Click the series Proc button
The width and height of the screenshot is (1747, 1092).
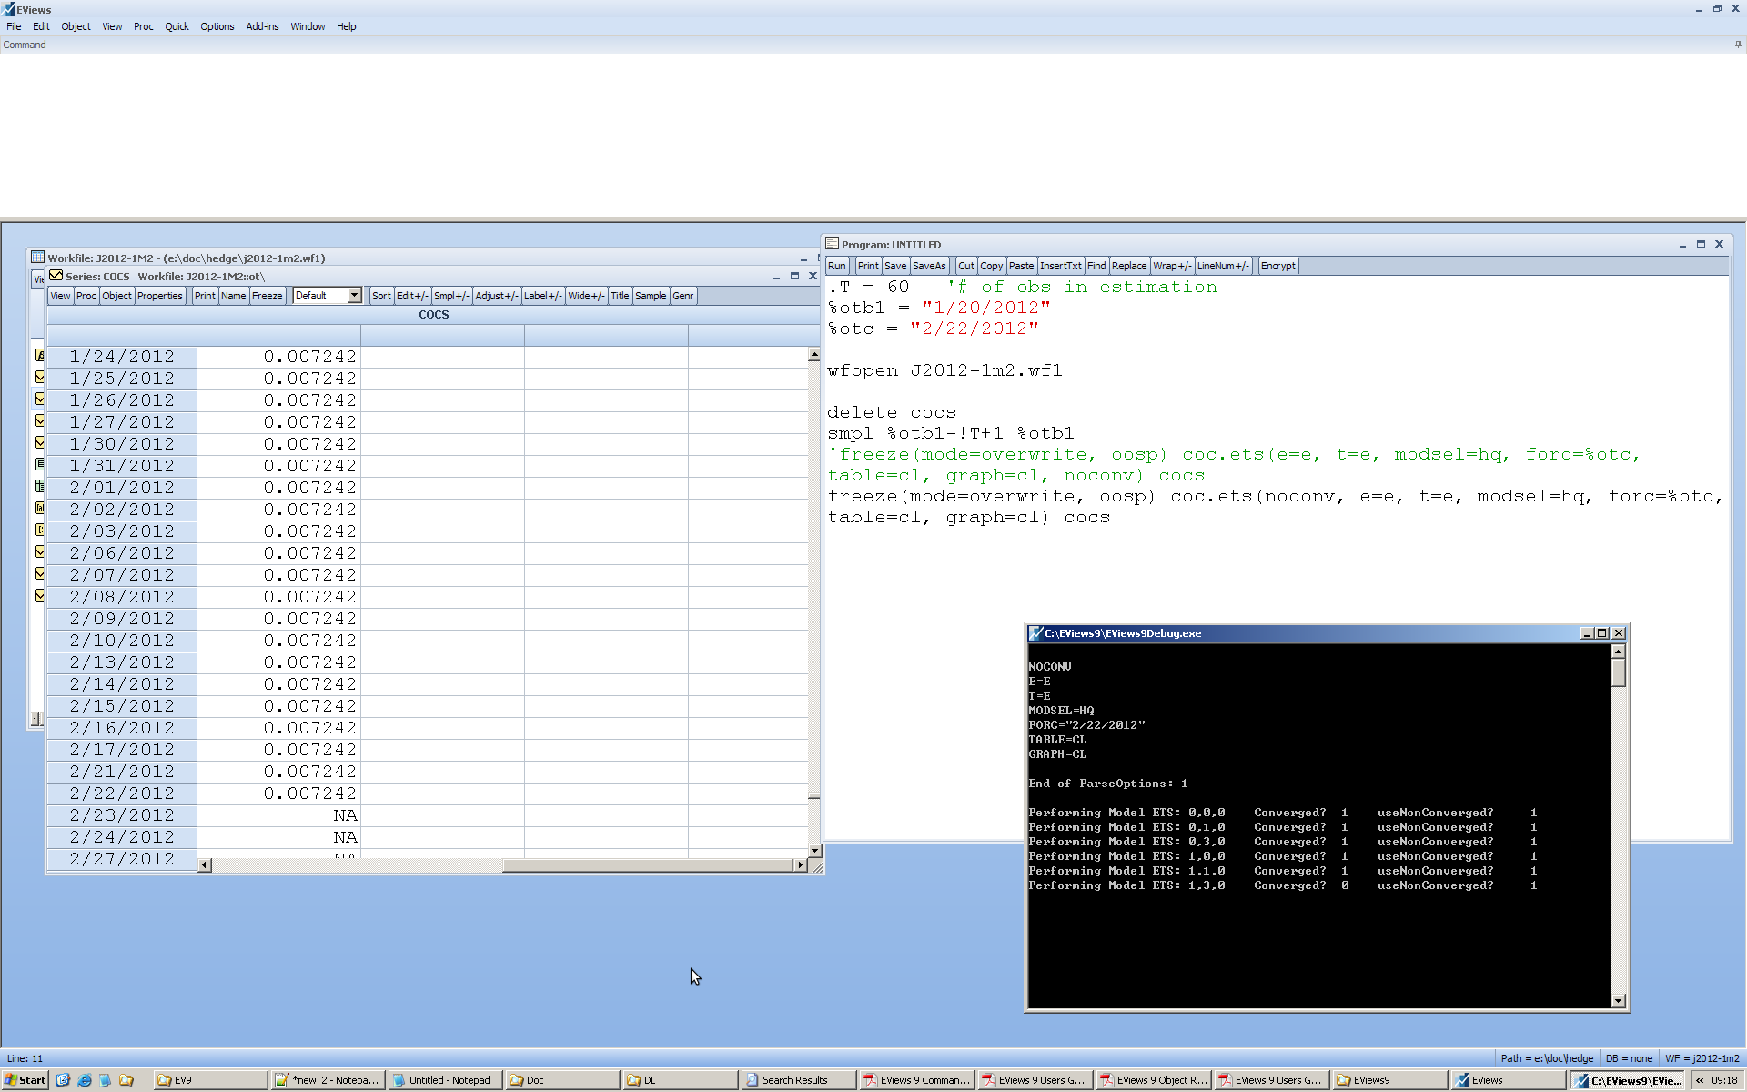(x=86, y=296)
